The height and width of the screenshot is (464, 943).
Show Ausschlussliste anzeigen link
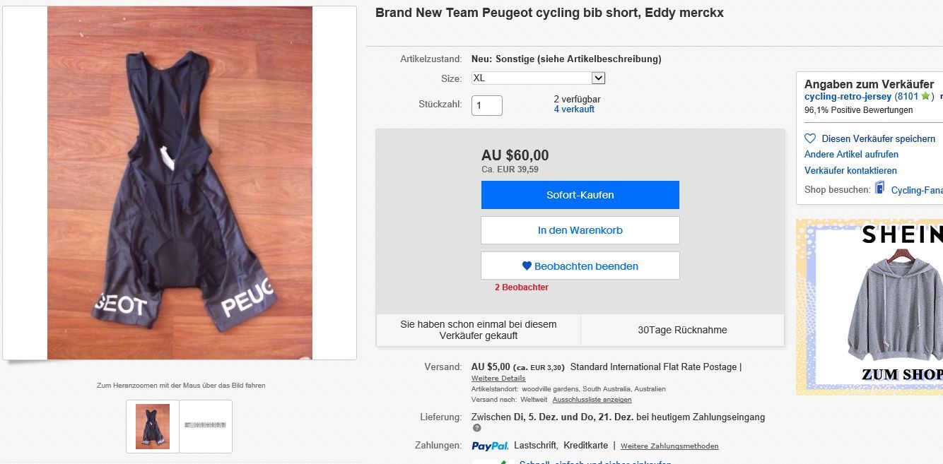coord(592,400)
